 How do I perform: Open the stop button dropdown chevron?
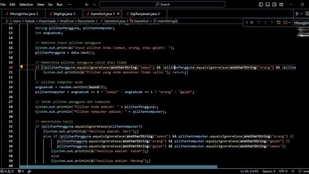coord(289,23)
